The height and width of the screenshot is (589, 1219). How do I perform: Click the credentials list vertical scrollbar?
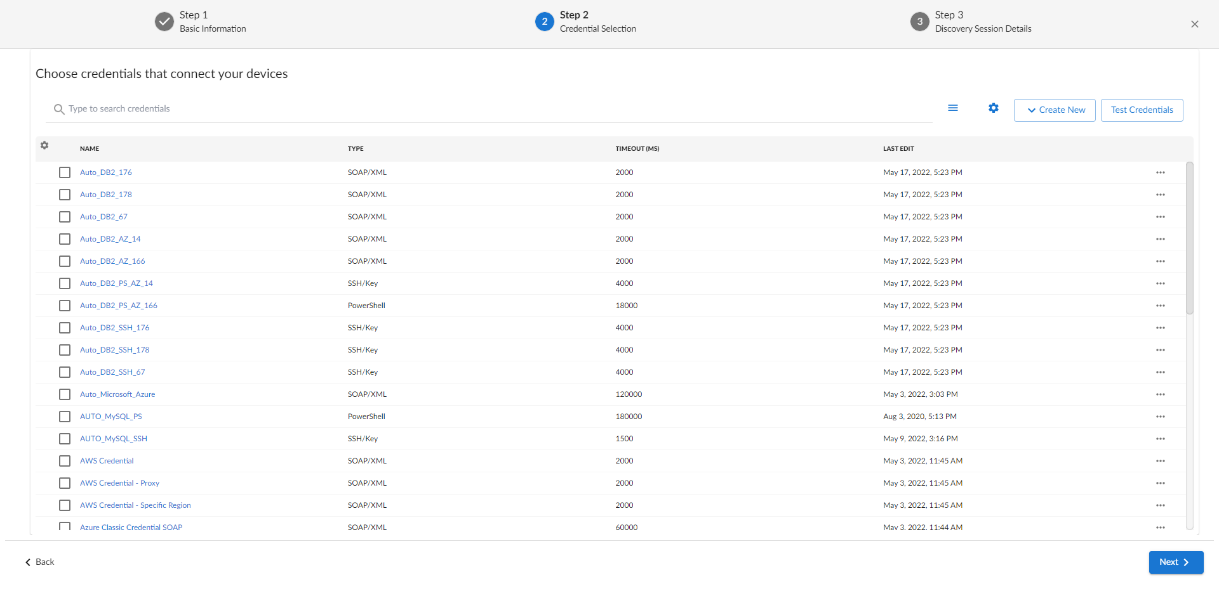point(1189,238)
